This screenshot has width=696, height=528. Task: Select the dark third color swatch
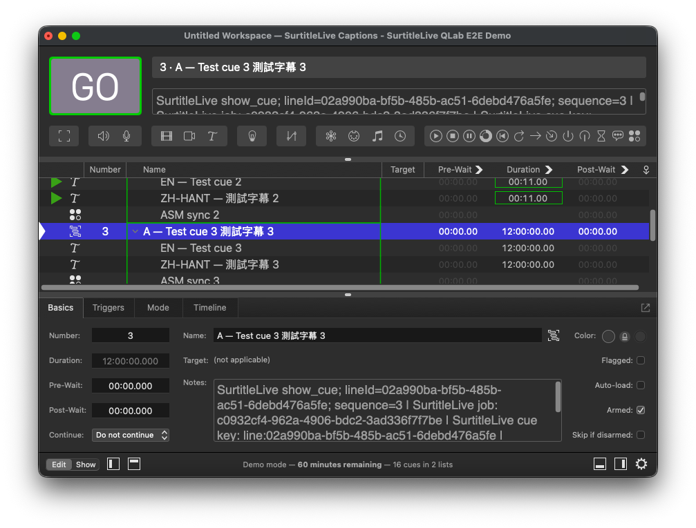640,337
